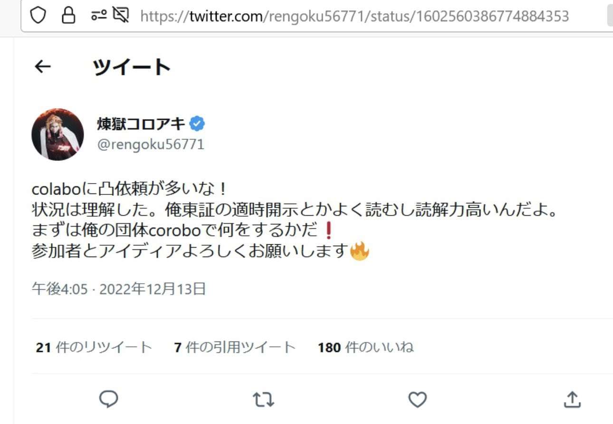Like the tweet with the heart icon

(418, 399)
